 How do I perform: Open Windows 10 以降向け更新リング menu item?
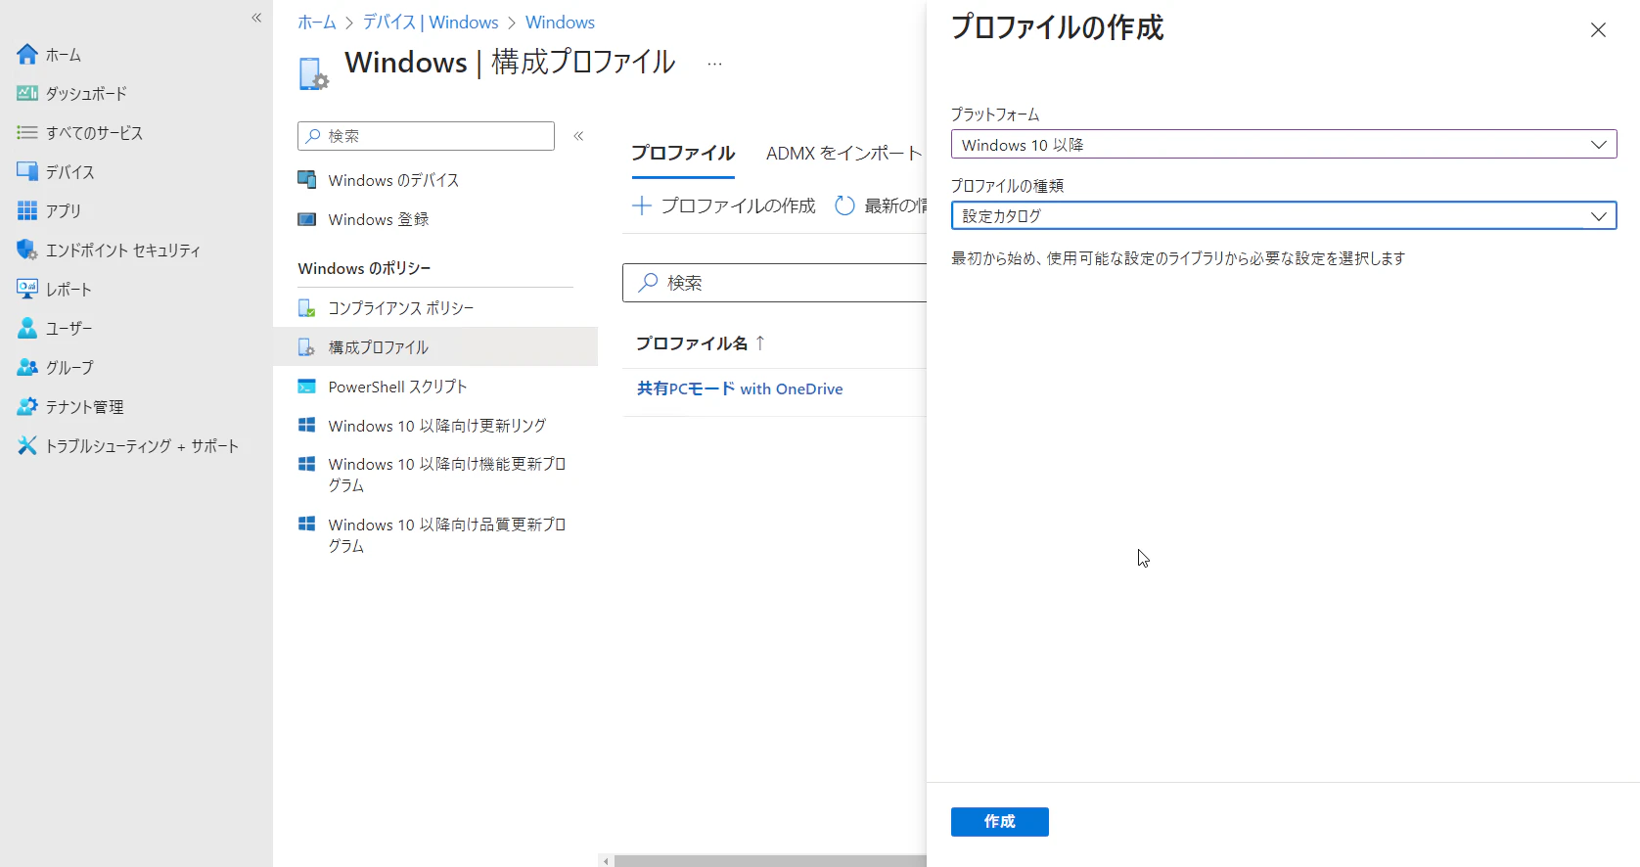[x=435, y=426]
